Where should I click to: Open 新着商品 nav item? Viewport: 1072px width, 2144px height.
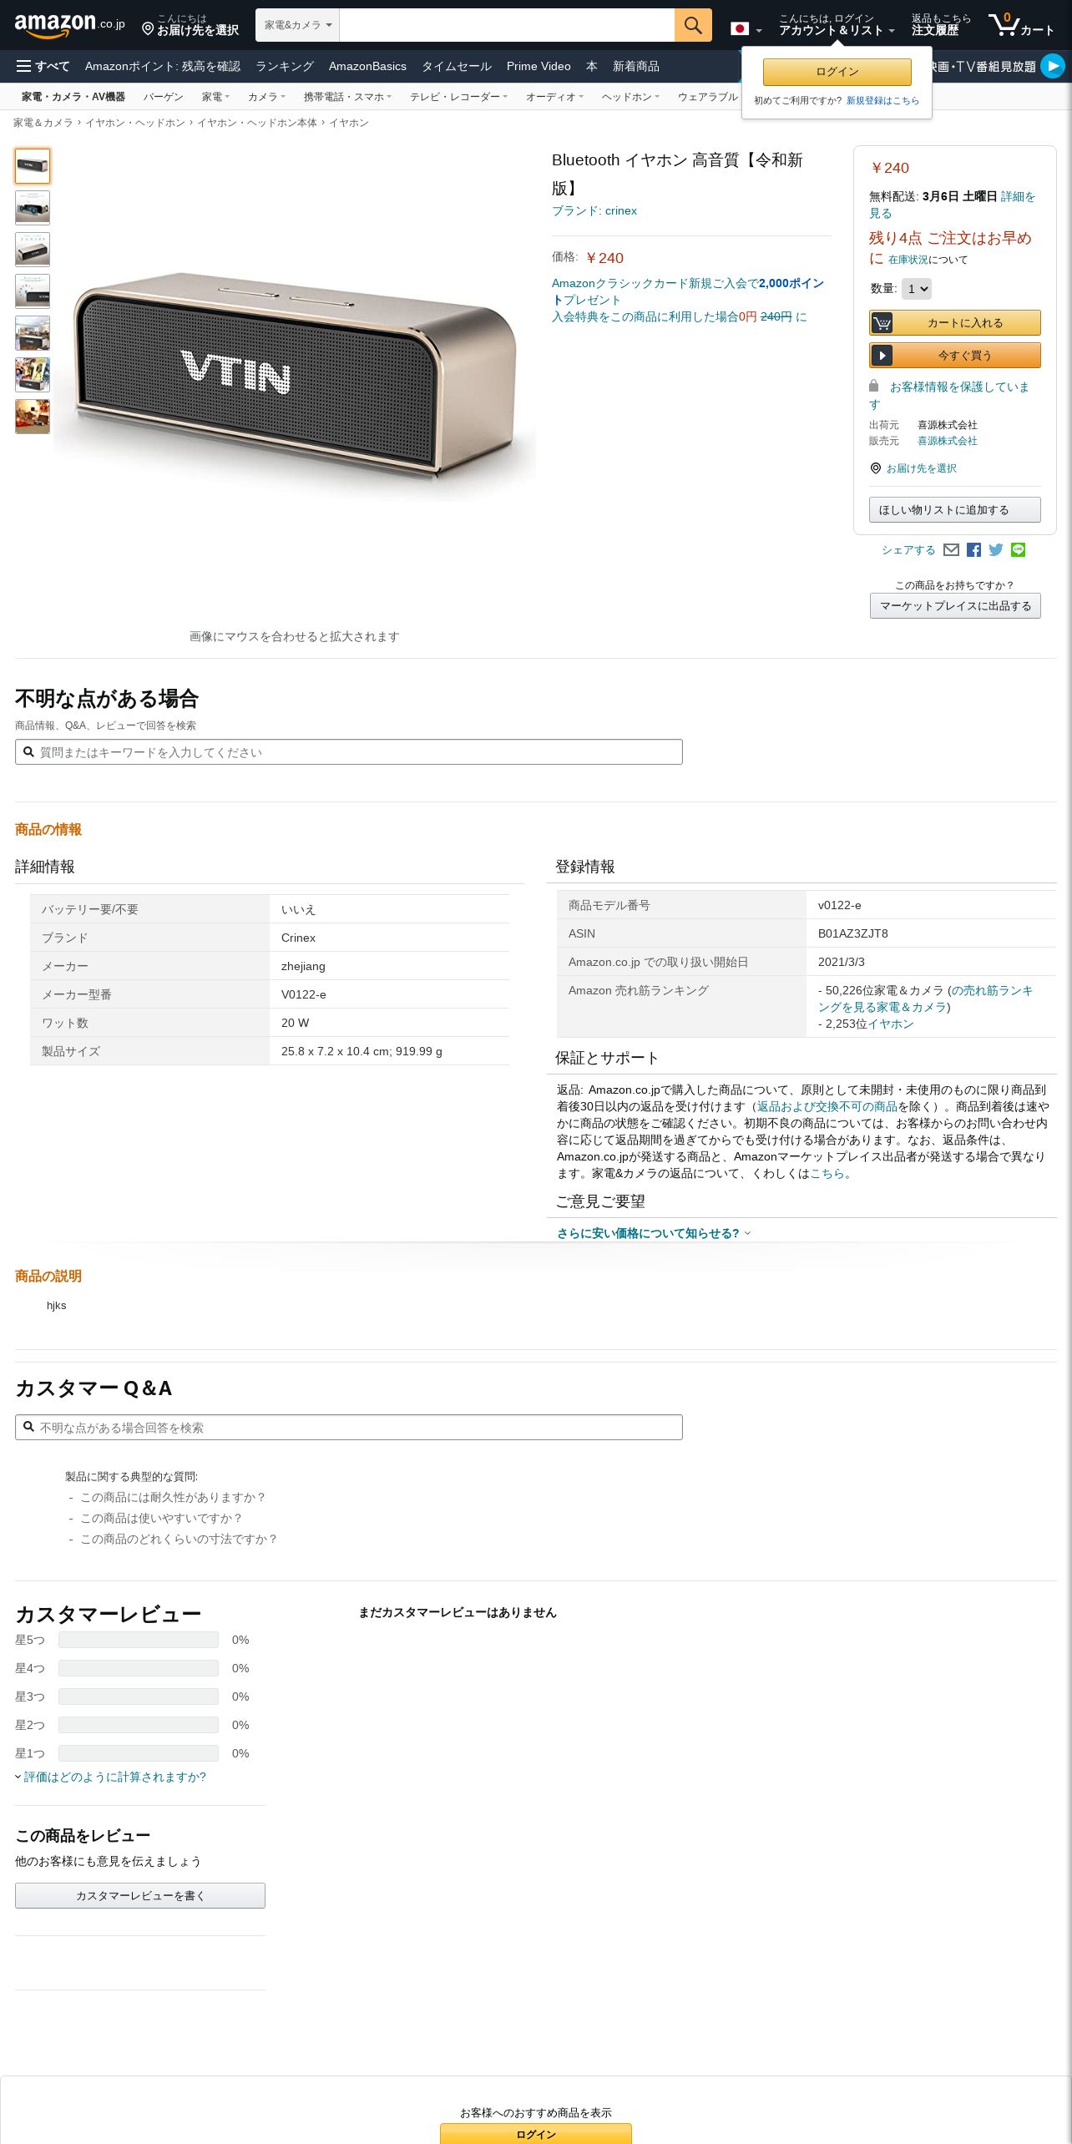636,66
